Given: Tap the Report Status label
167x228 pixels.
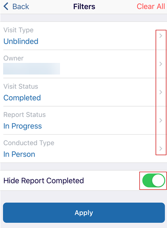Looking at the screenshot, I should pos(25,115).
